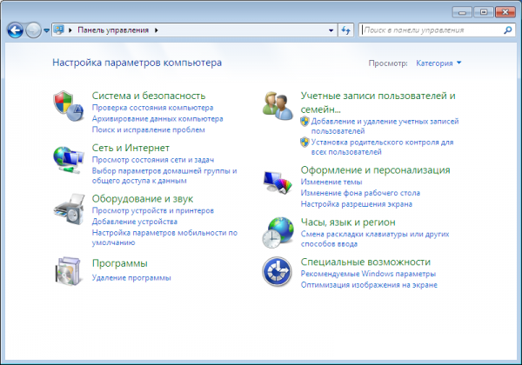Select Панель управления breadcrumb item
Viewport: 522px width, 365px height.
113,30
